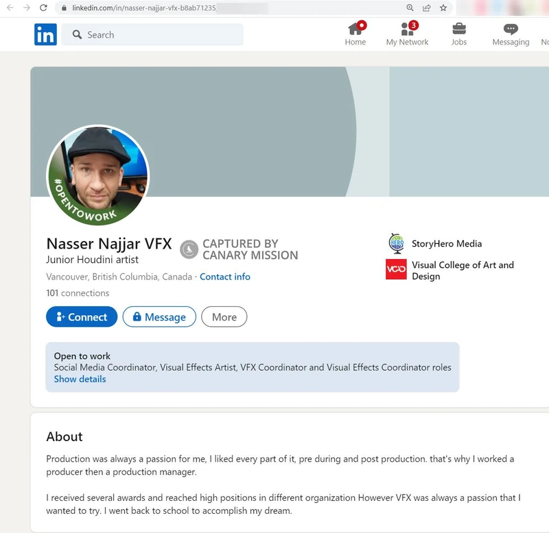Click the Message button
549x533 pixels.
(159, 317)
